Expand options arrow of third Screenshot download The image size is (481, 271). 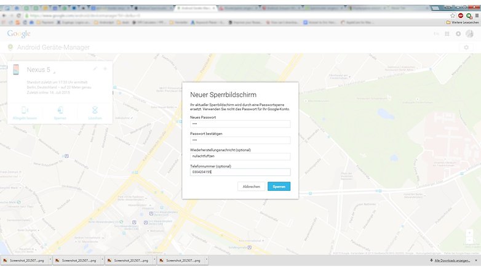(x=154, y=260)
